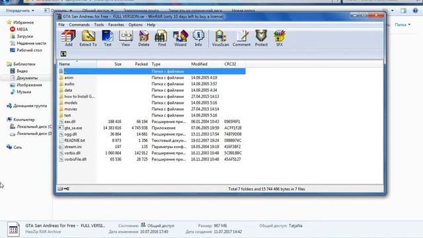Click the drive icon in WinRAR status bar
This screenshot has height=238, width=423.
[x=60, y=189]
